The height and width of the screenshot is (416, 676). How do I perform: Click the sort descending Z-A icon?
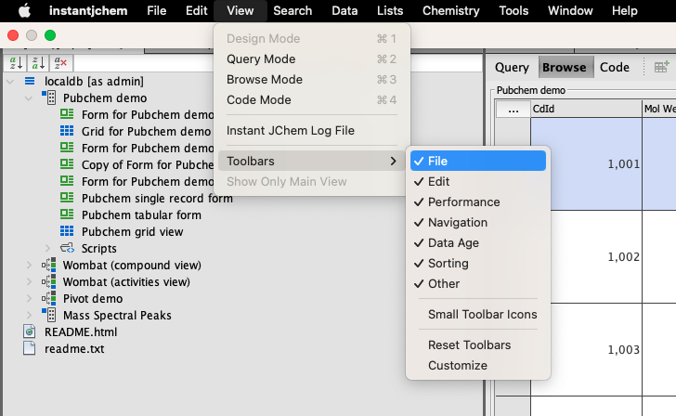tap(38, 63)
